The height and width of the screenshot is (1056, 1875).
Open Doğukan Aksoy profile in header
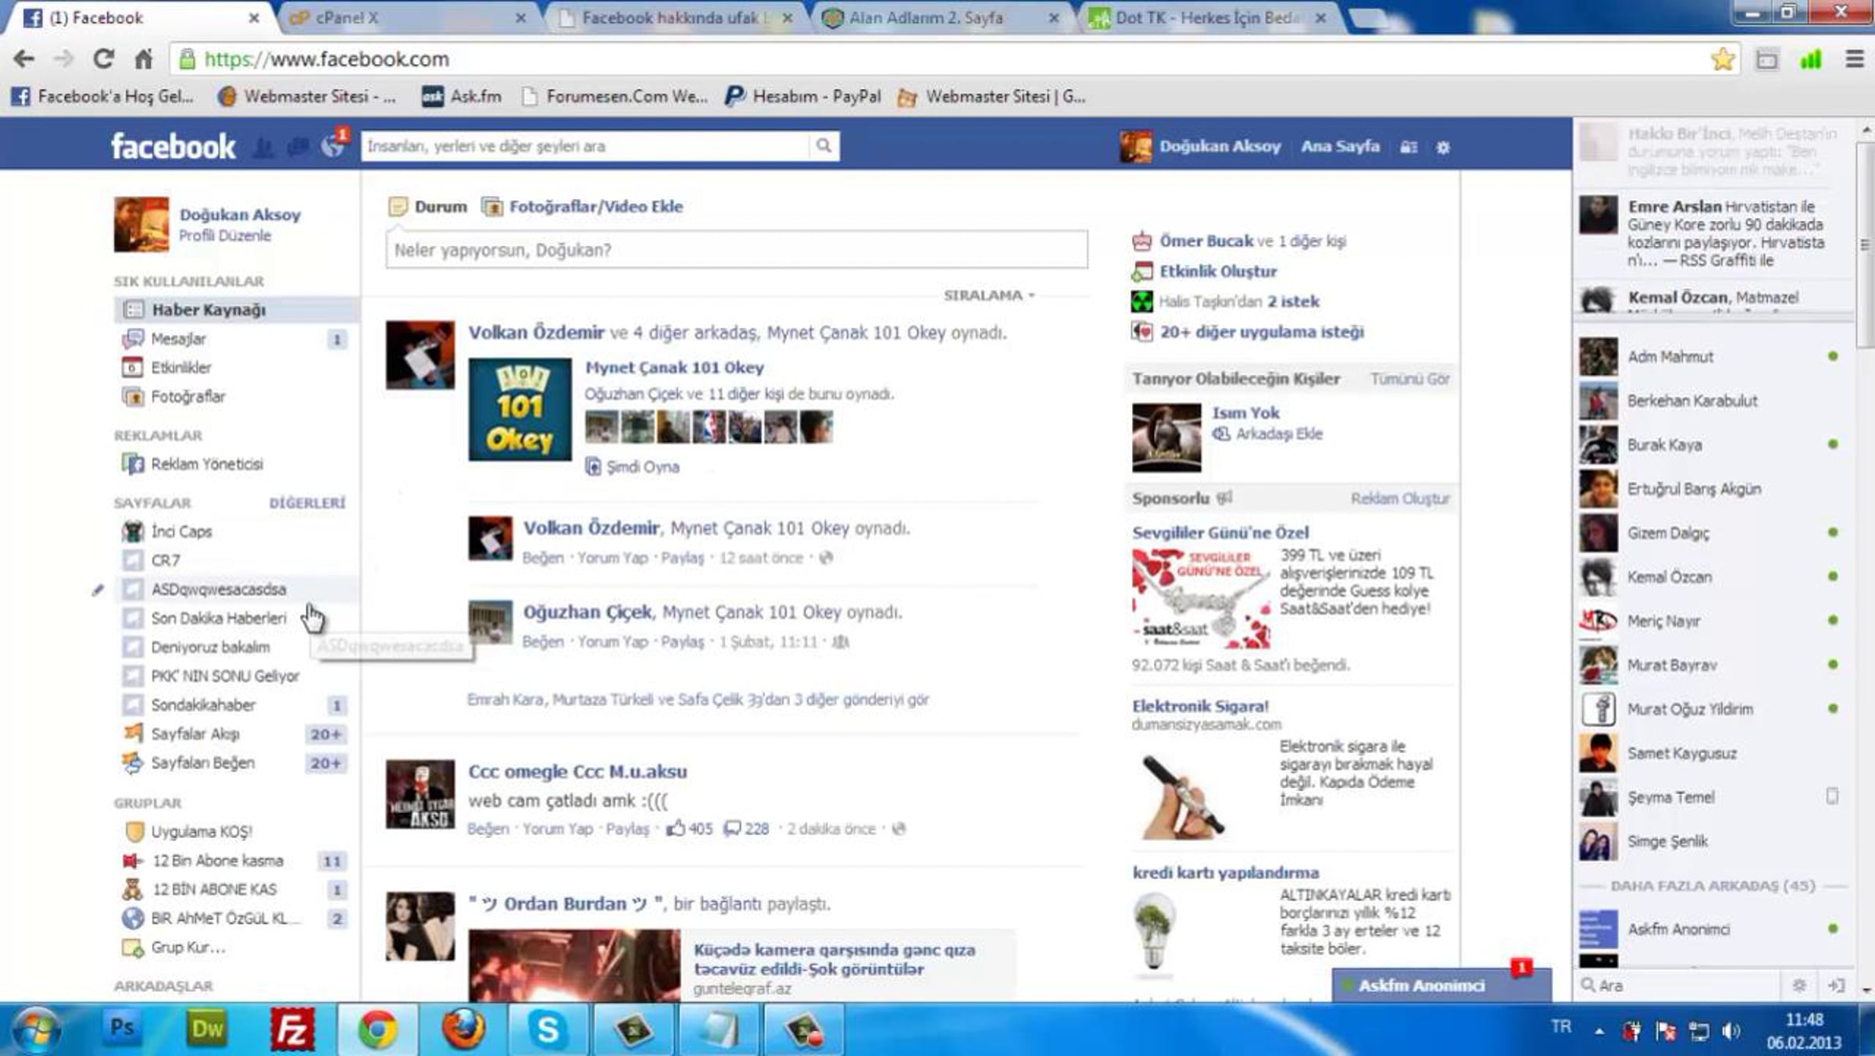[x=1201, y=147]
